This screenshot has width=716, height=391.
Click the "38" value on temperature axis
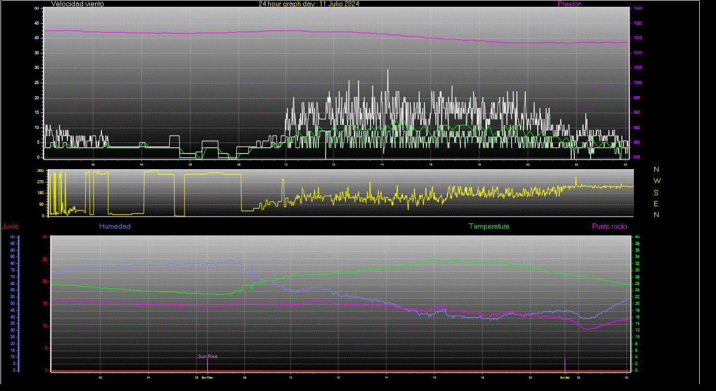pyautogui.click(x=637, y=243)
